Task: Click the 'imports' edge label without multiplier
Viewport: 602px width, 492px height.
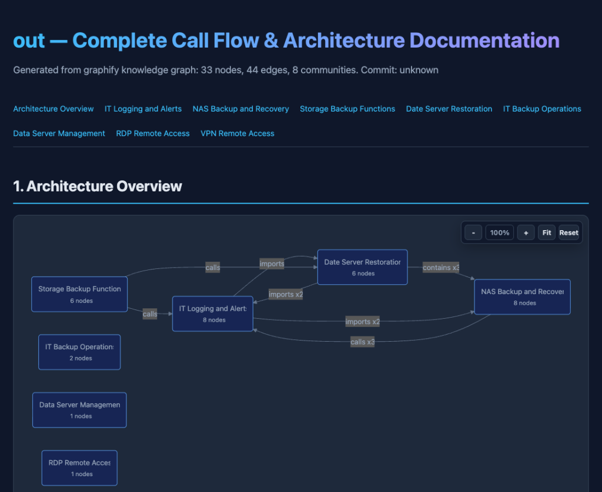Action: click(x=272, y=264)
